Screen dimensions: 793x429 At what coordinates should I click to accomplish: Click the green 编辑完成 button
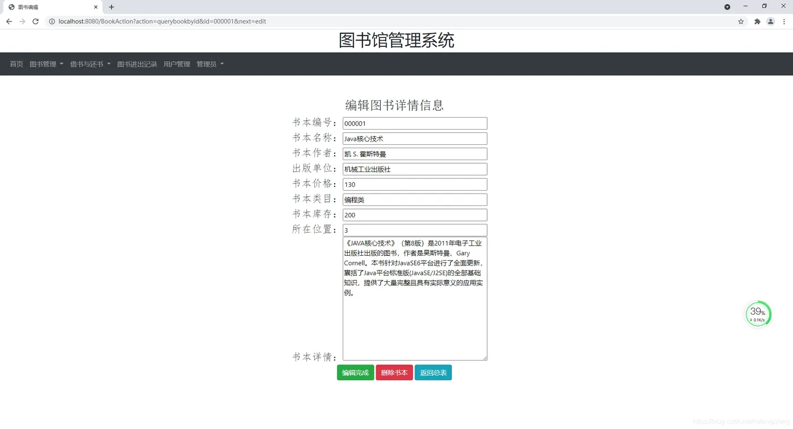pos(355,372)
